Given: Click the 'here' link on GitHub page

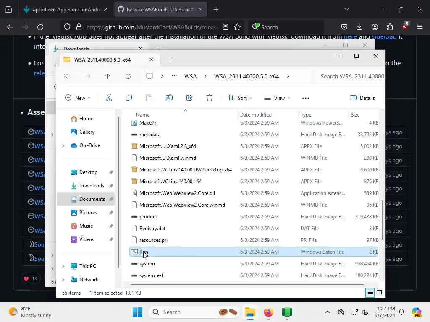Looking at the screenshot, I should coord(350,37).
